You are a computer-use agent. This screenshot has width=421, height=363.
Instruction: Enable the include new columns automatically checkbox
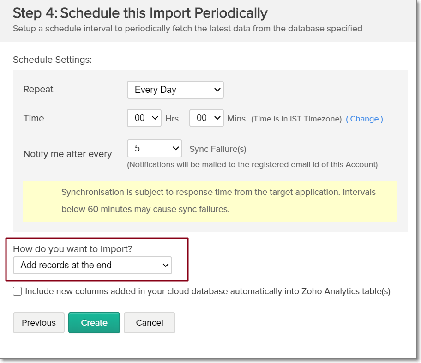(x=17, y=291)
